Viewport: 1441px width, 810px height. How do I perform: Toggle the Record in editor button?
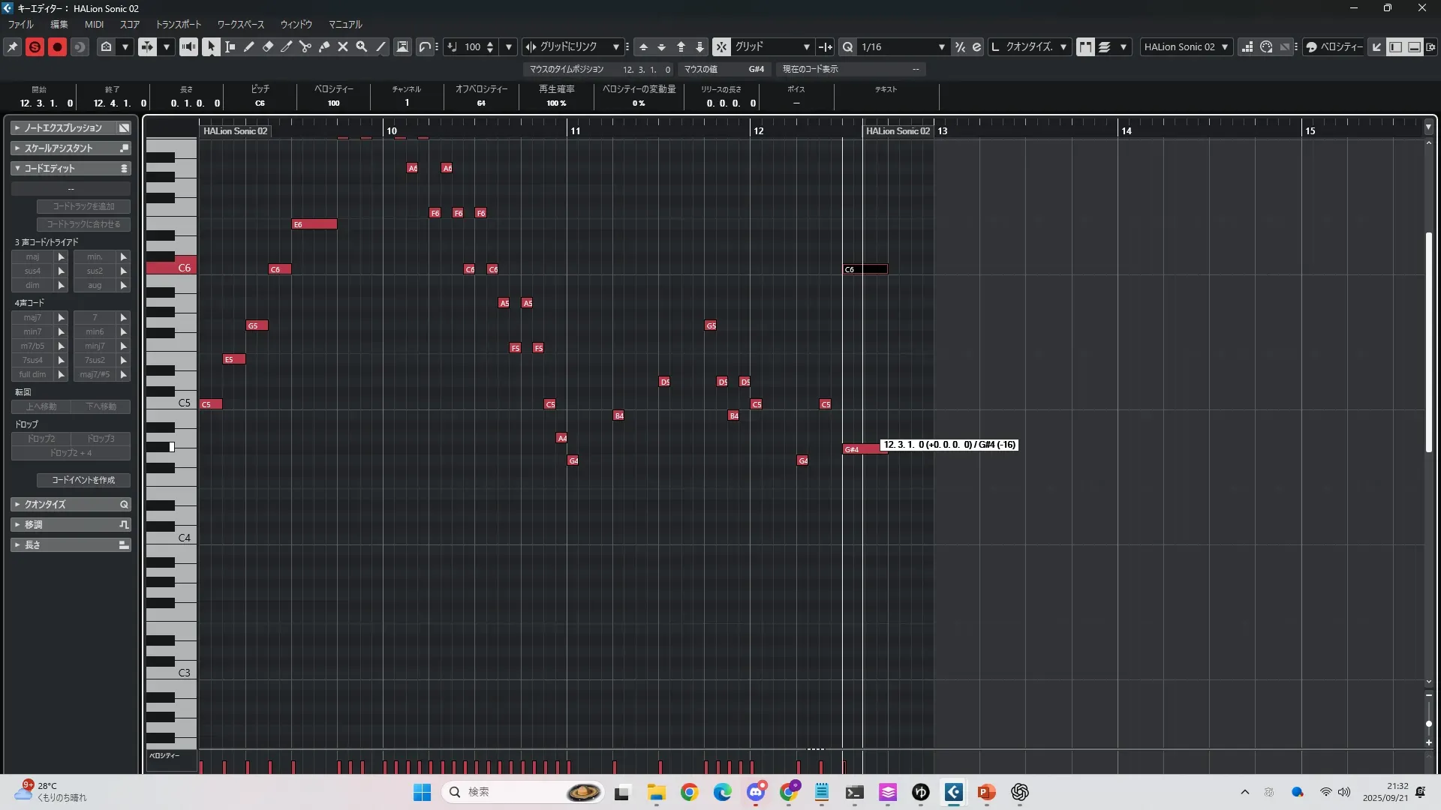57,46
